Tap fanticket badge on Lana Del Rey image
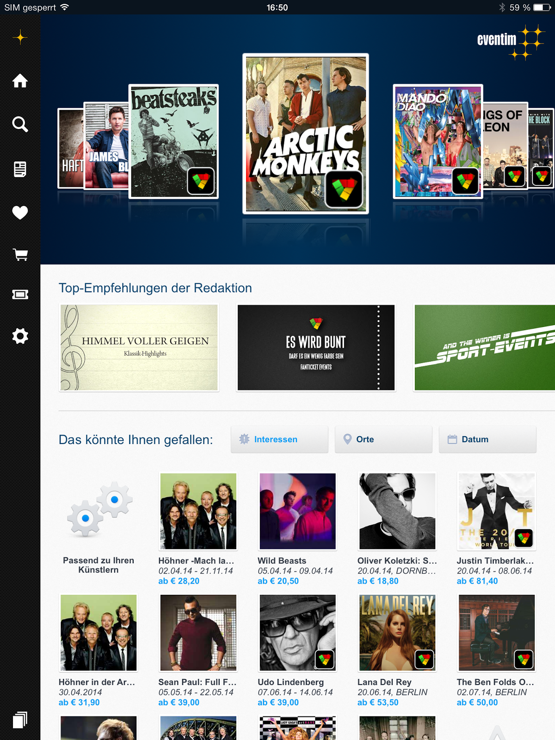 [x=424, y=660]
